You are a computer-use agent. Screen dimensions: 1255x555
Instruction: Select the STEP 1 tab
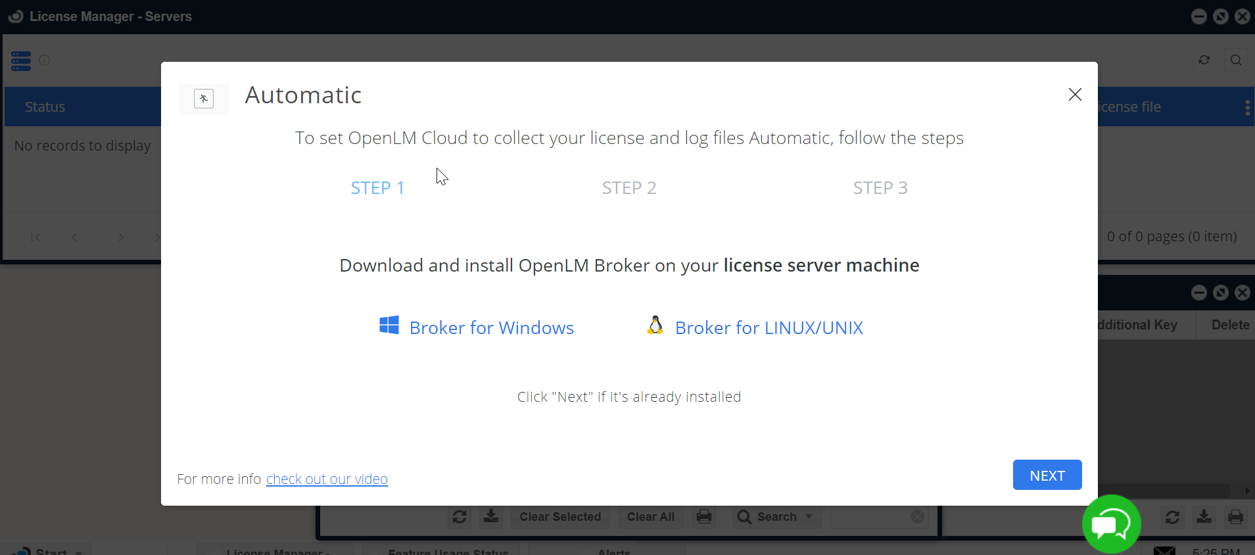(x=377, y=188)
